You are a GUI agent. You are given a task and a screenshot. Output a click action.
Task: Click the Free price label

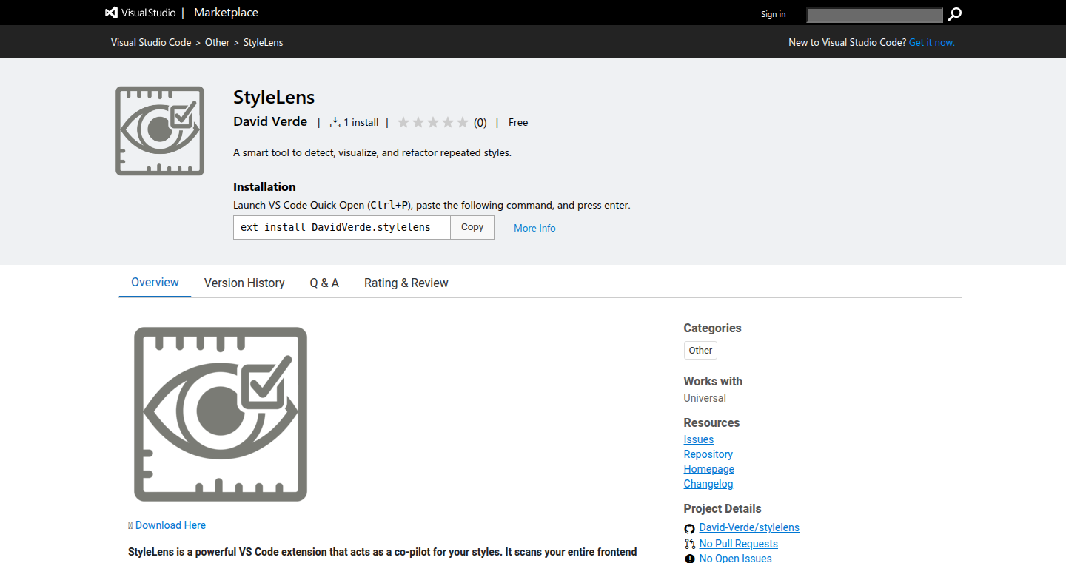tap(518, 122)
